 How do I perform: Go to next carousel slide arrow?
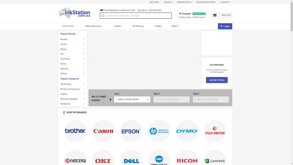pos(196,61)
